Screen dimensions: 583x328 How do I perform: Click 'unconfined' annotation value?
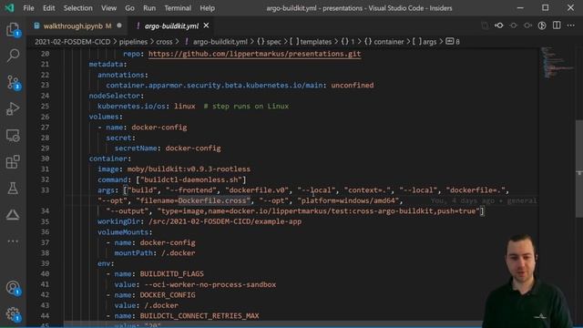pyautogui.click(x=353, y=85)
